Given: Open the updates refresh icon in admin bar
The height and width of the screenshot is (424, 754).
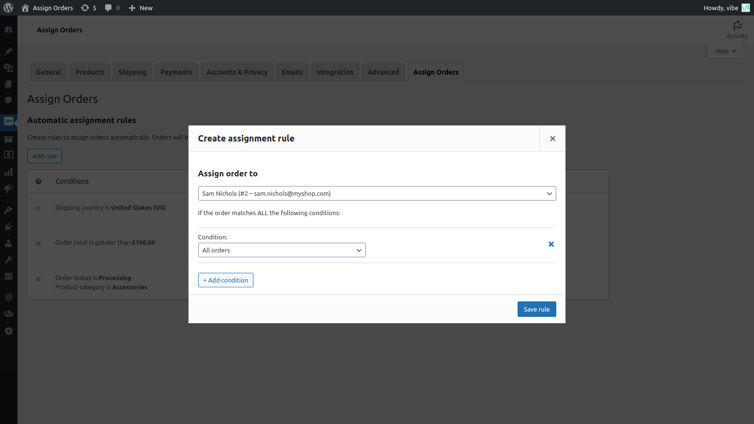Looking at the screenshot, I should coord(85,8).
